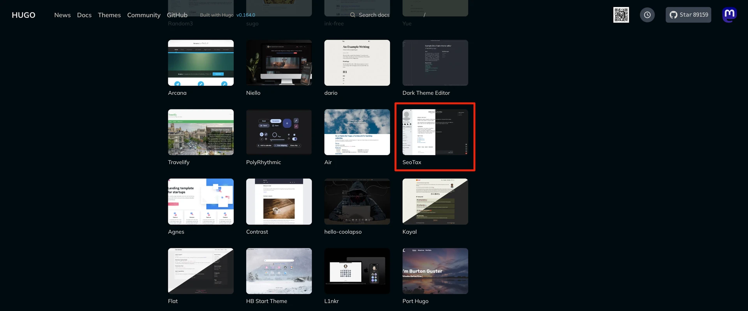This screenshot has height=311, width=748.
Task: Click the hello-coolapso title text
Action: pos(343,231)
